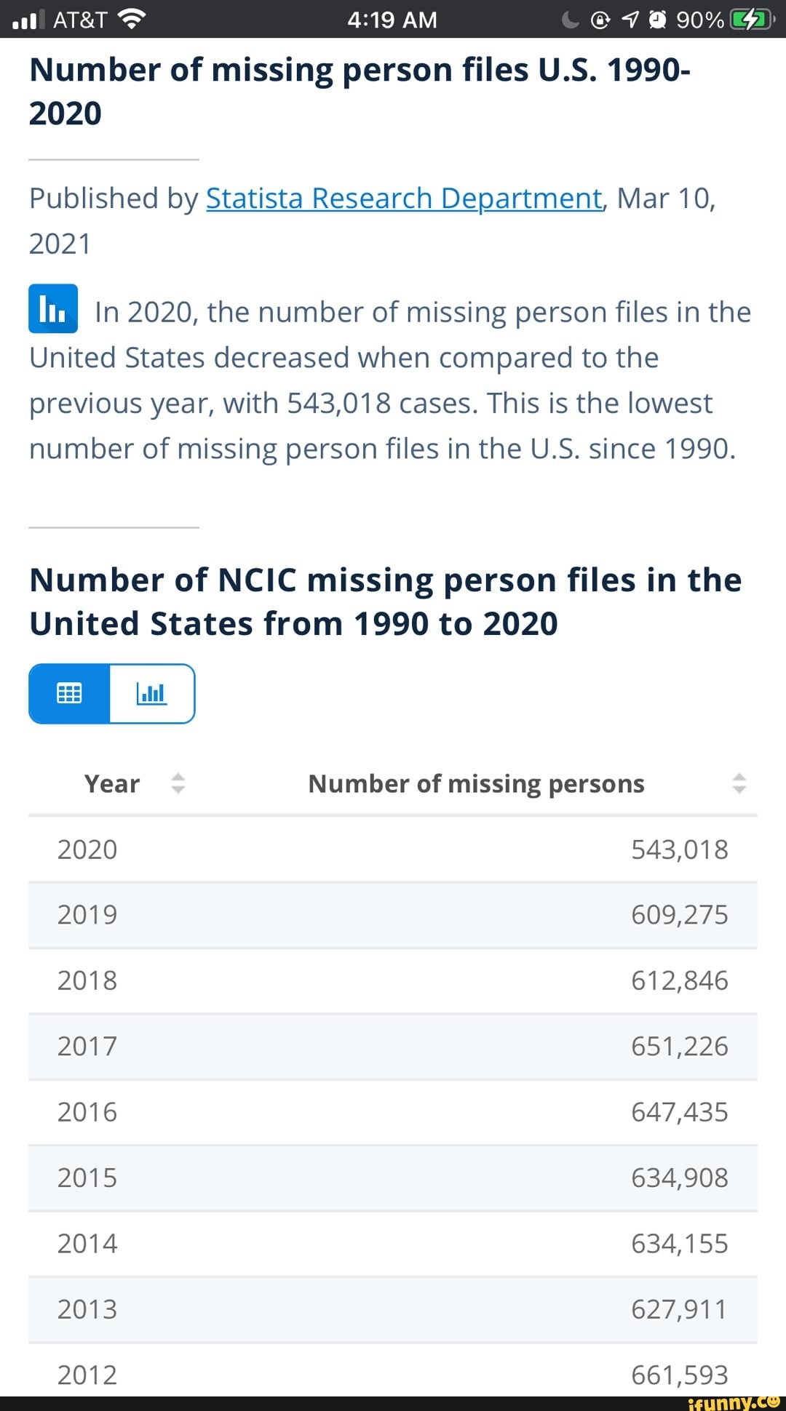
Task: Tap the cellular signal bars
Action: click(28, 20)
